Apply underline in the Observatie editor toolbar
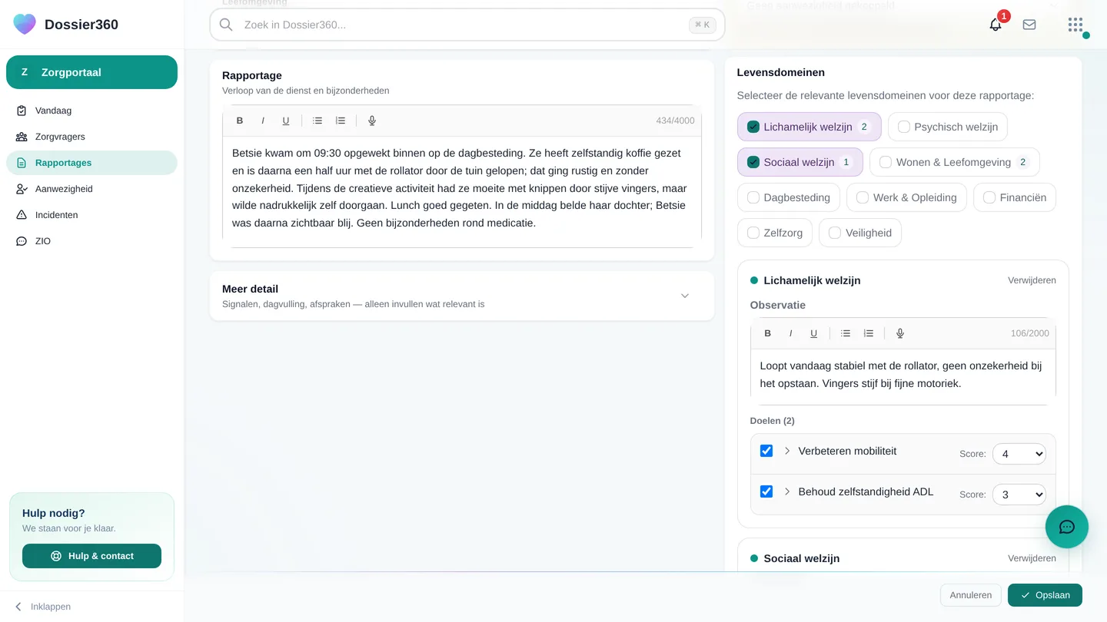 click(x=813, y=333)
